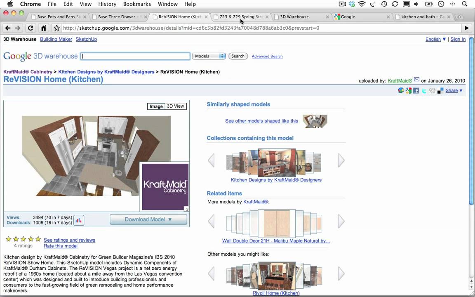Open the Chrome File menu

[x=52, y=4]
